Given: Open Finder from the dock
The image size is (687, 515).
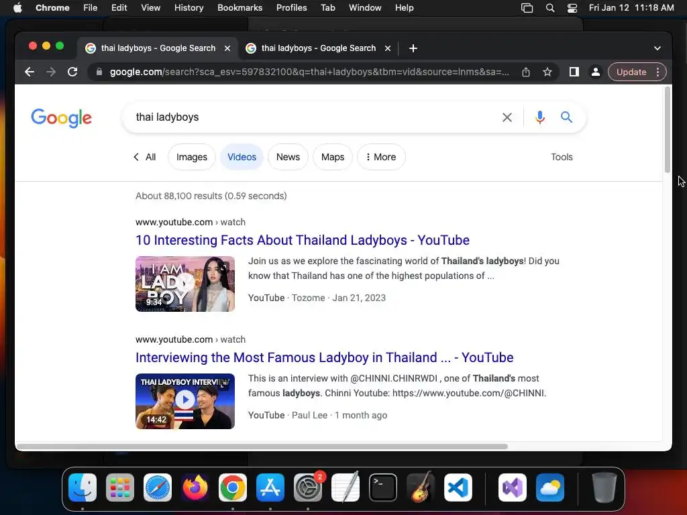Looking at the screenshot, I should pyautogui.click(x=83, y=488).
